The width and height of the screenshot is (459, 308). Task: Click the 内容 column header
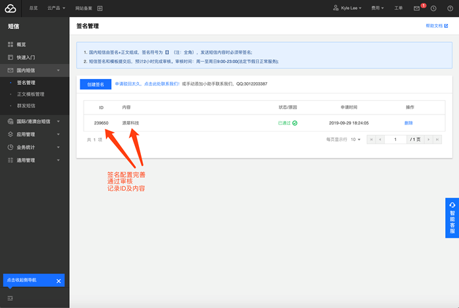[x=126, y=107]
